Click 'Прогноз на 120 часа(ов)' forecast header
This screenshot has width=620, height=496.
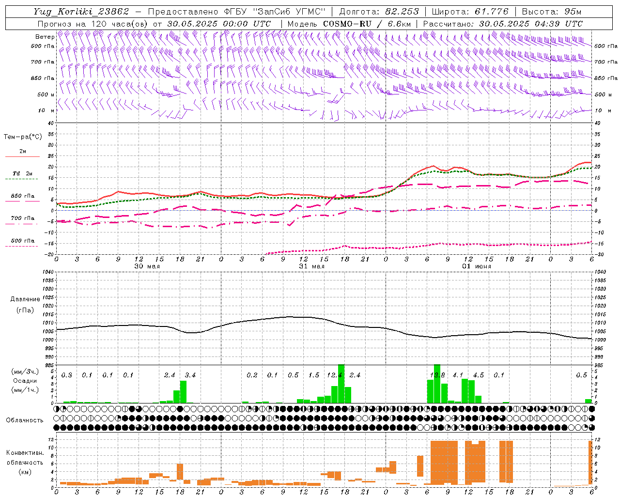coord(93,24)
